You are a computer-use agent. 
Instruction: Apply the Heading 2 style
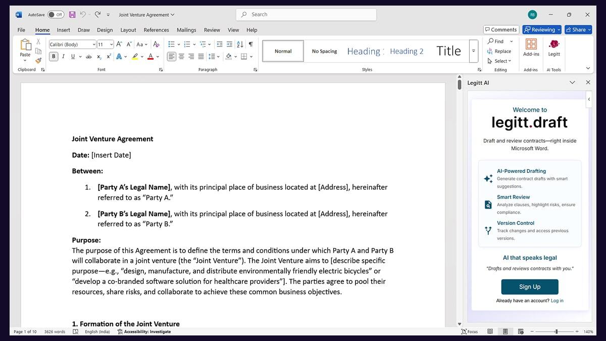407,51
